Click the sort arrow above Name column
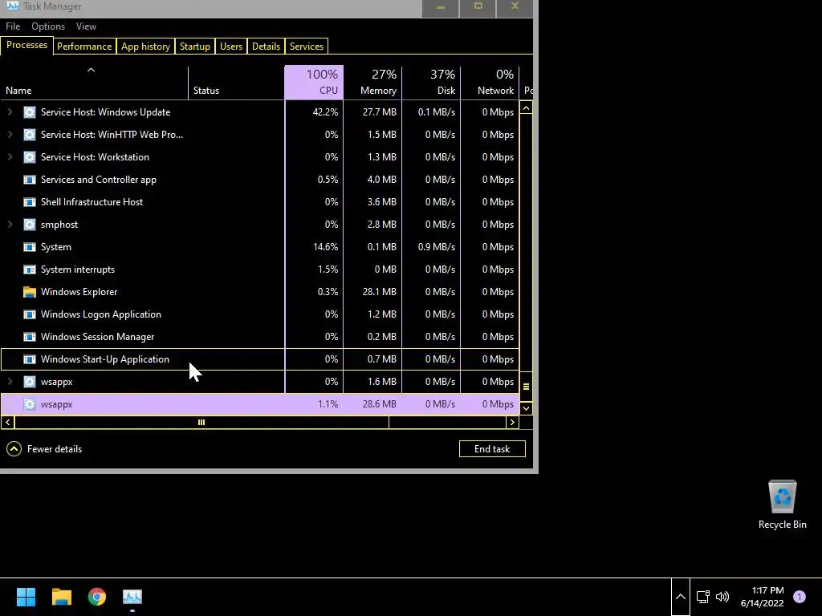The image size is (822, 616). [x=91, y=70]
